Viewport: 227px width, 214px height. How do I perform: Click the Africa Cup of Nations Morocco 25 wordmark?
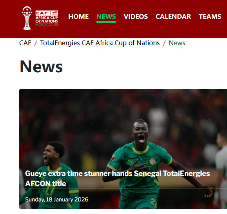(x=47, y=21)
